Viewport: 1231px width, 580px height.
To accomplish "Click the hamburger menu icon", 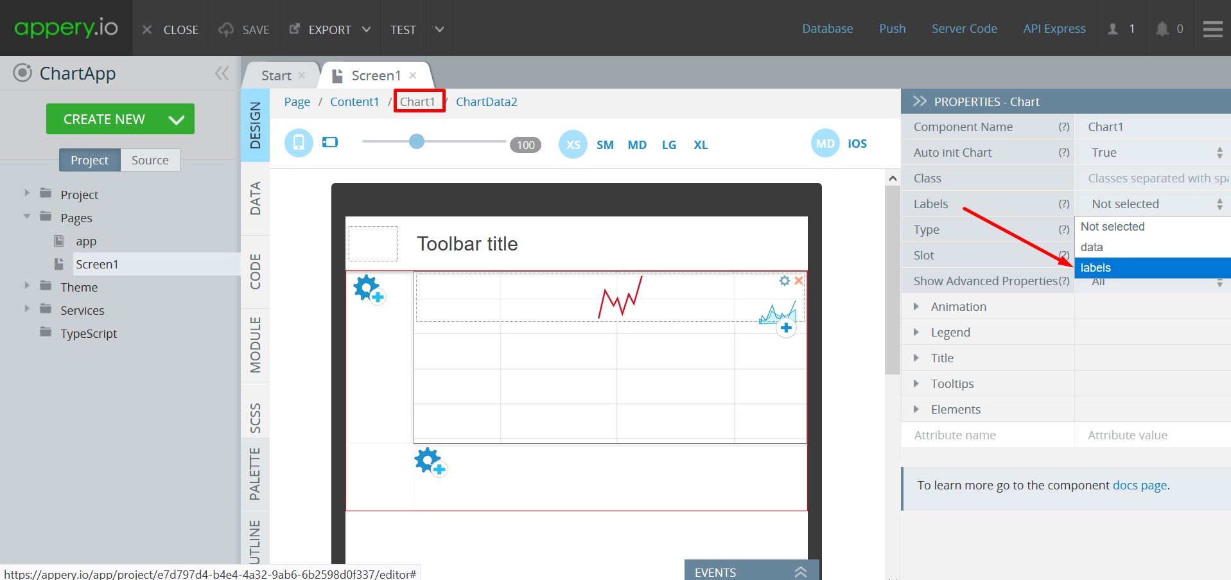I will [x=1212, y=29].
